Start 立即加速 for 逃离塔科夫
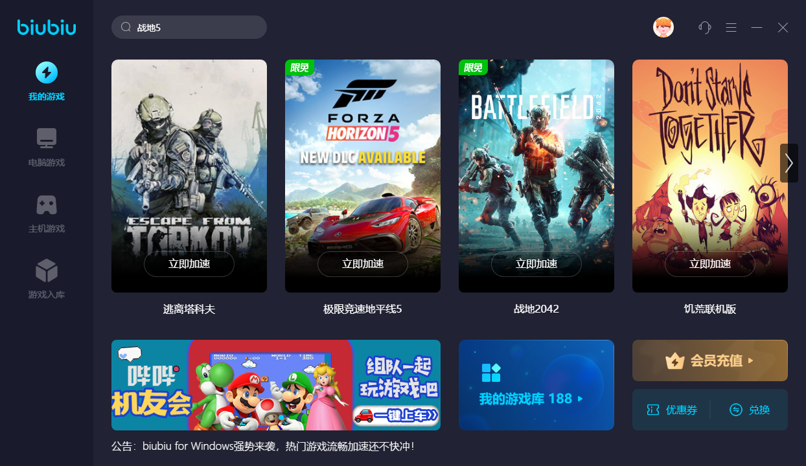This screenshot has width=806, height=466. (x=189, y=264)
